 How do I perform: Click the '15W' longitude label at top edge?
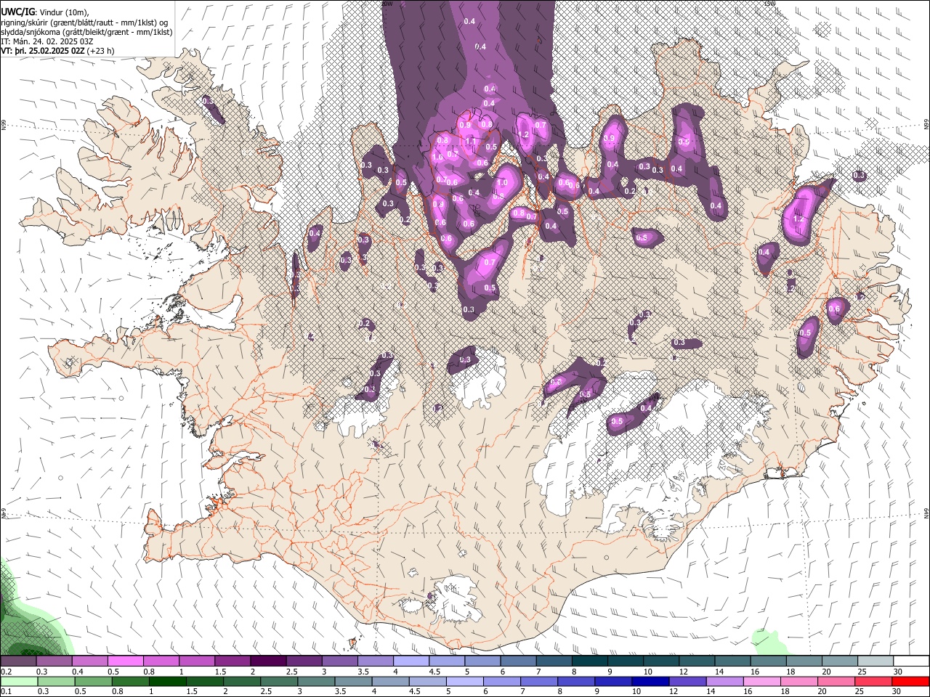pos(769,4)
